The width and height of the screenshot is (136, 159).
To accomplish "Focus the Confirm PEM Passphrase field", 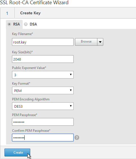I will (43, 138).
